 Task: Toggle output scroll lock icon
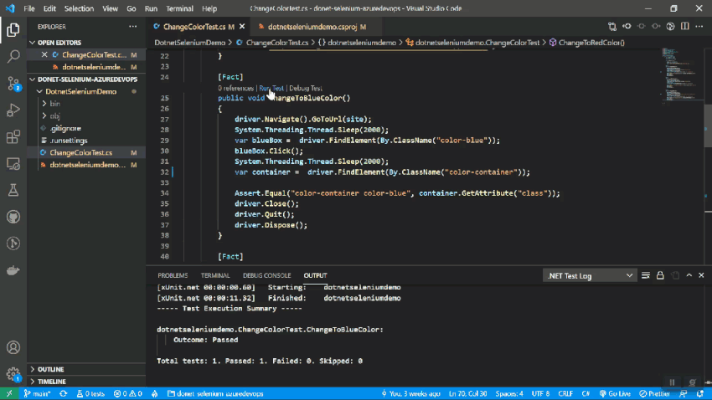tap(660, 276)
